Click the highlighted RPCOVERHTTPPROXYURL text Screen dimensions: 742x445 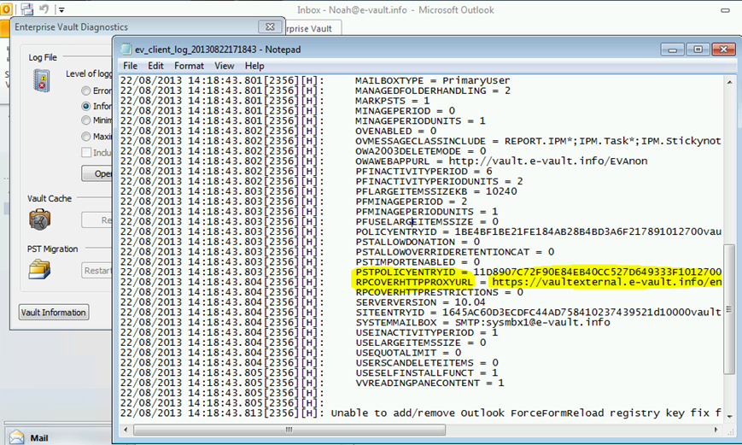click(414, 282)
